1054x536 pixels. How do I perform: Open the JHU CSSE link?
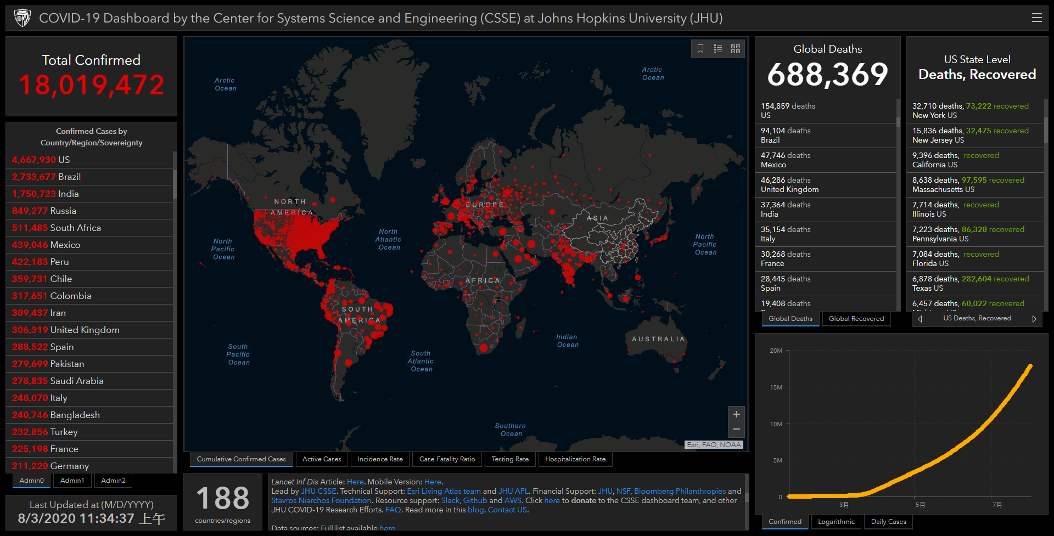point(318,492)
